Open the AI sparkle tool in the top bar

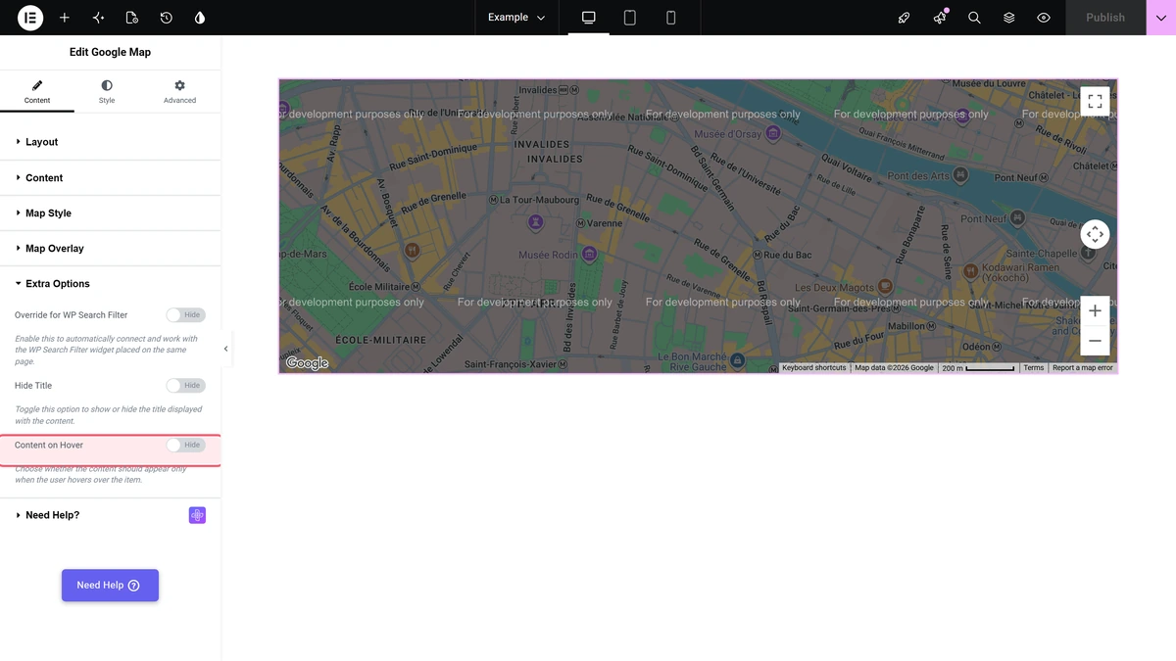click(x=98, y=18)
